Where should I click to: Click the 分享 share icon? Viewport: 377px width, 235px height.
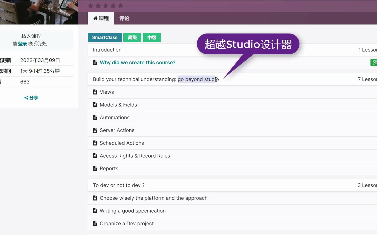click(26, 97)
